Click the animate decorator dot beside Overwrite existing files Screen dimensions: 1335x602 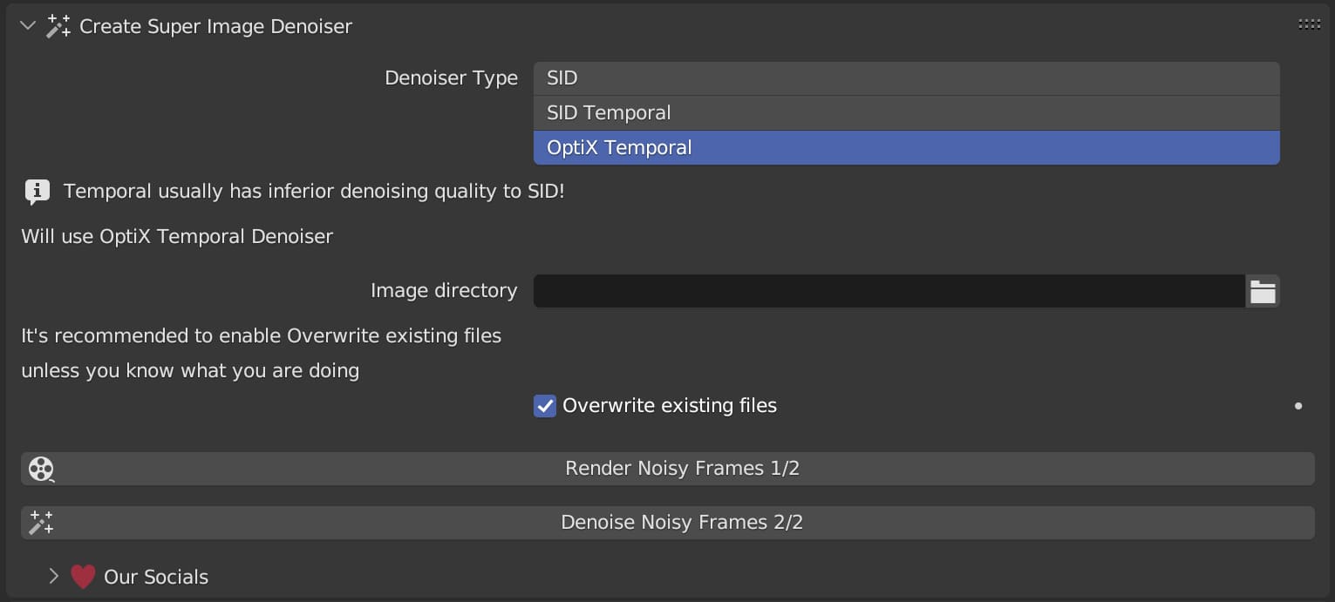(x=1298, y=405)
